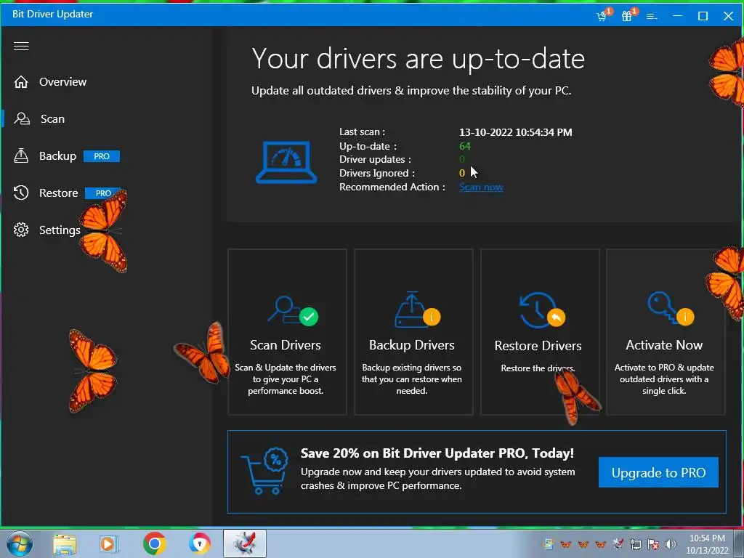The image size is (744, 558).
Task: Click 'Your drivers are up-to-date' heading
Action: pos(418,59)
